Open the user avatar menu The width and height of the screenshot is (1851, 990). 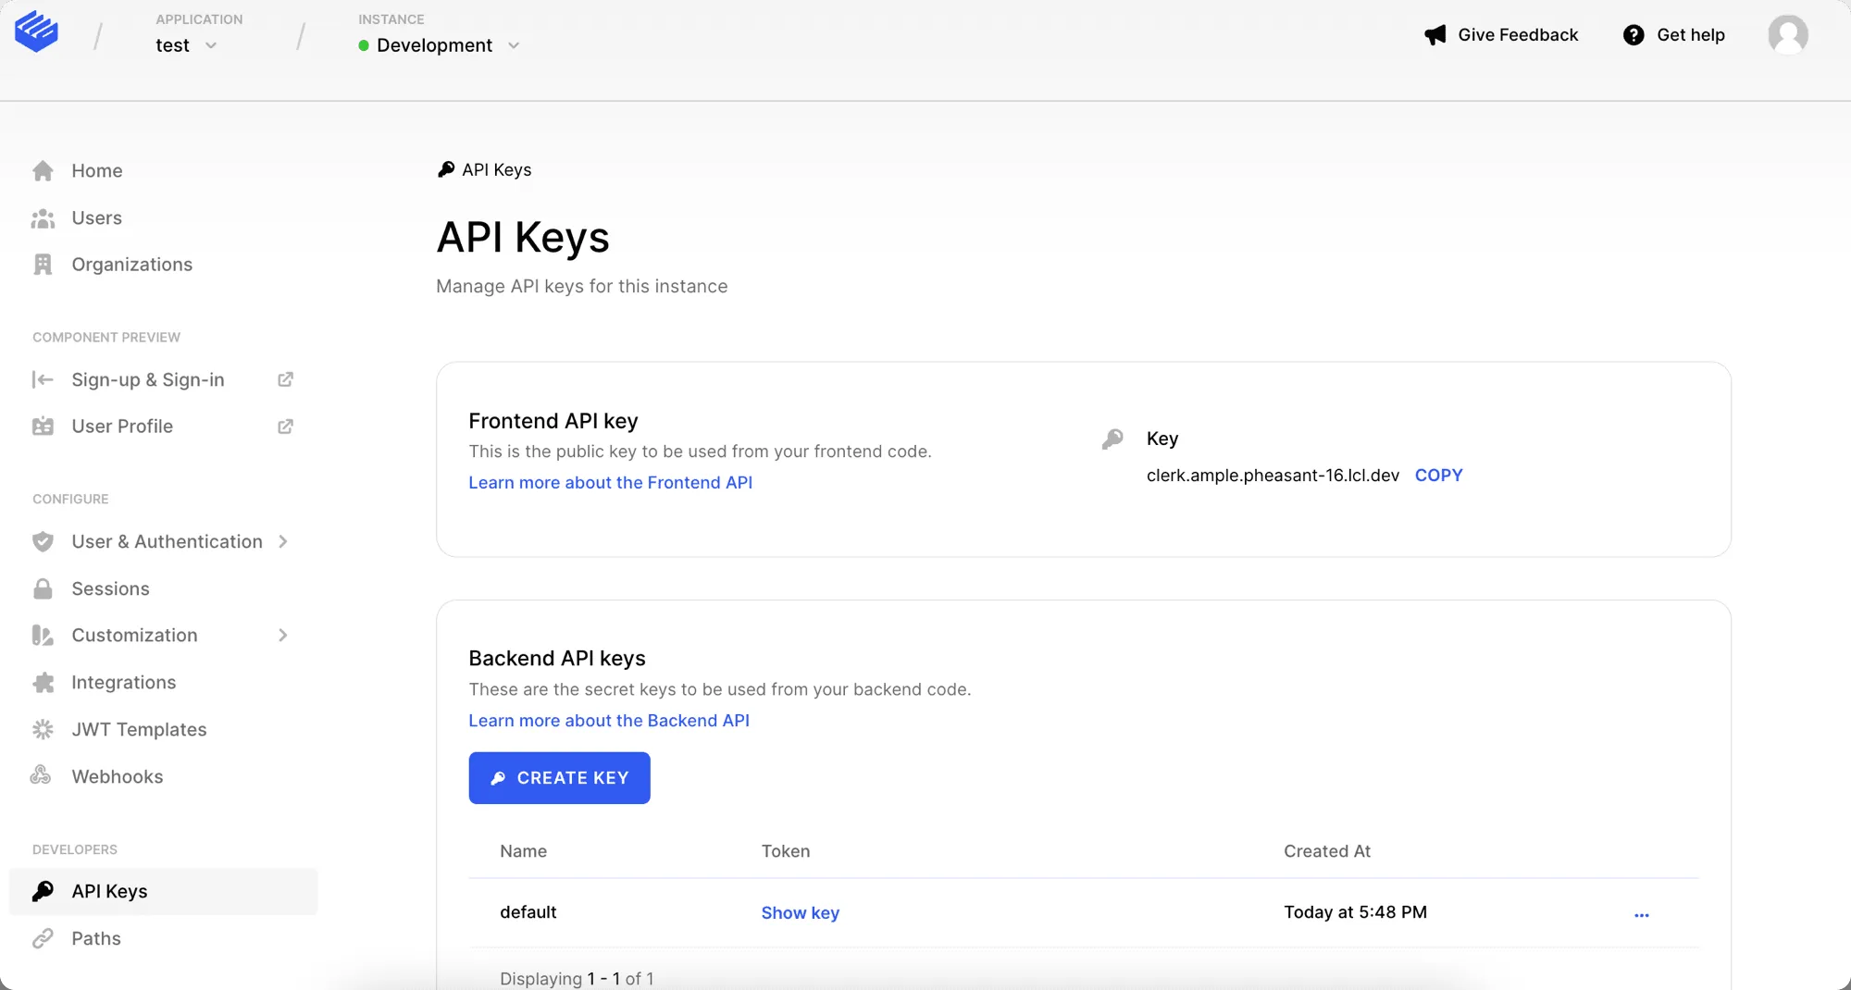(1788, 35)
